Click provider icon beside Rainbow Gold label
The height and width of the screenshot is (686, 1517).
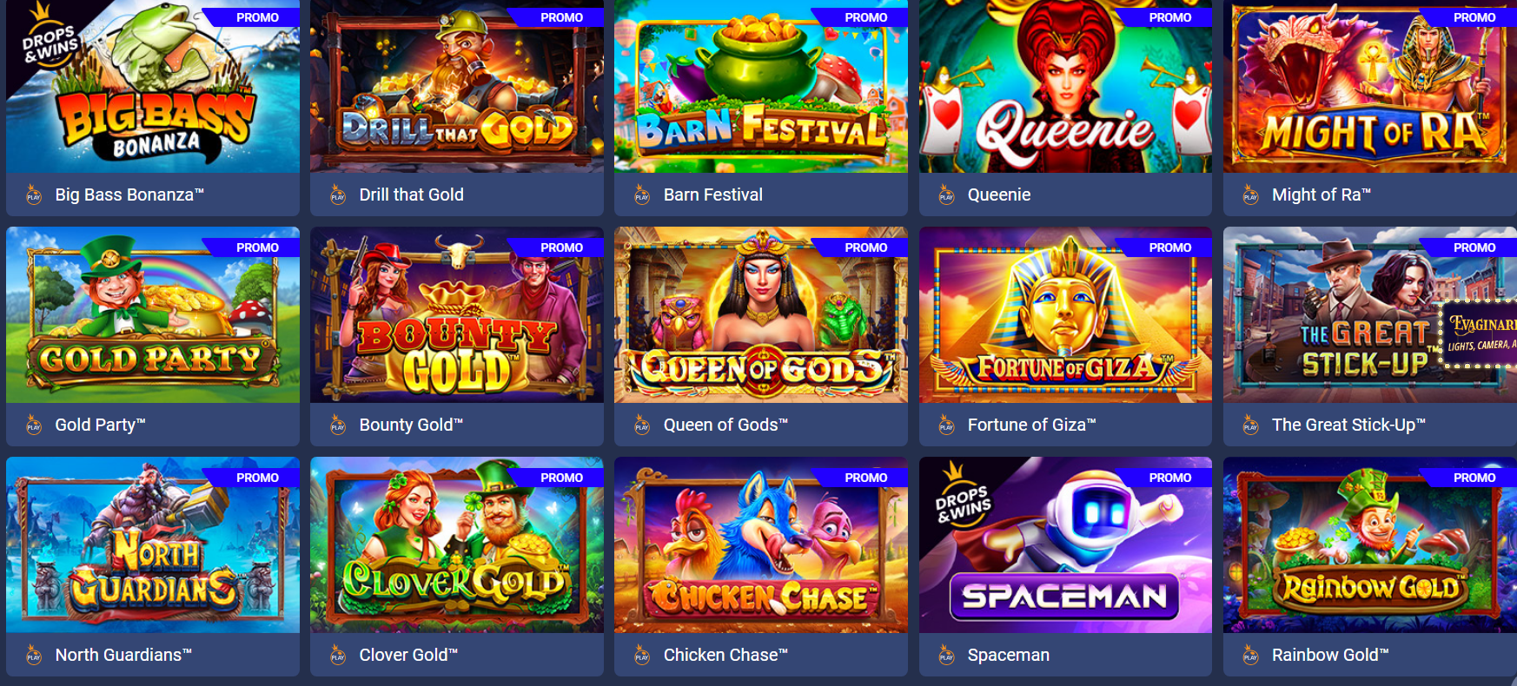coord(1250,655)
